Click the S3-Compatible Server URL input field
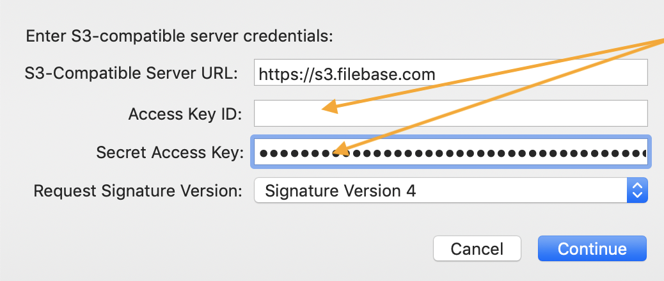 (x=450, y=72)
